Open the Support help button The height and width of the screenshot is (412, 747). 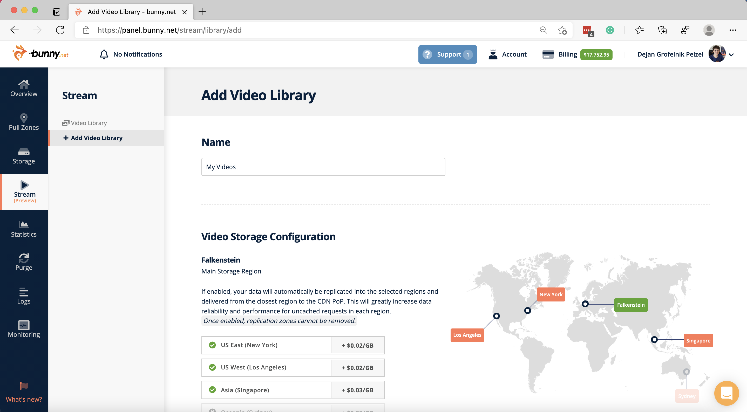coord(447,54)
